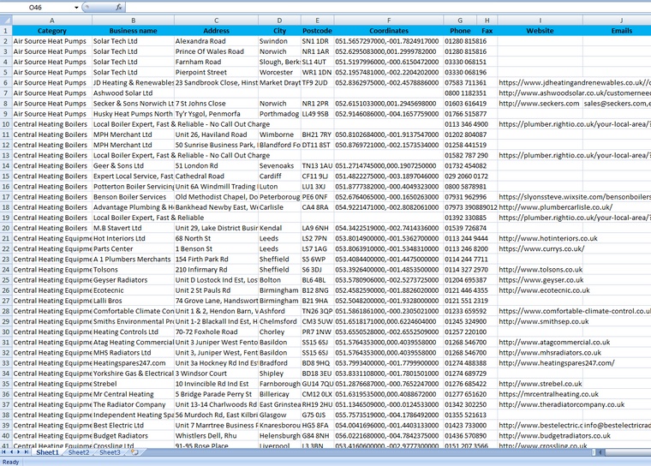Select row 10 header

6,124
